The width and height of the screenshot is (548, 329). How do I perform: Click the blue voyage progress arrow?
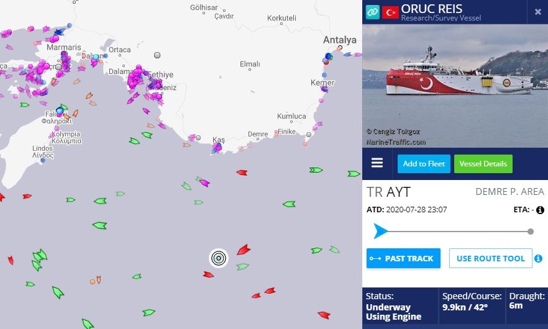click(380, 231)
